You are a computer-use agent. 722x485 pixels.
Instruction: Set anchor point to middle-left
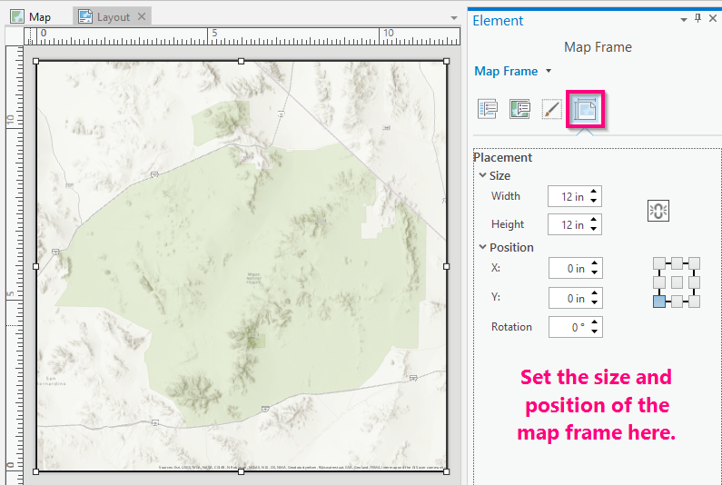(659, 282)
